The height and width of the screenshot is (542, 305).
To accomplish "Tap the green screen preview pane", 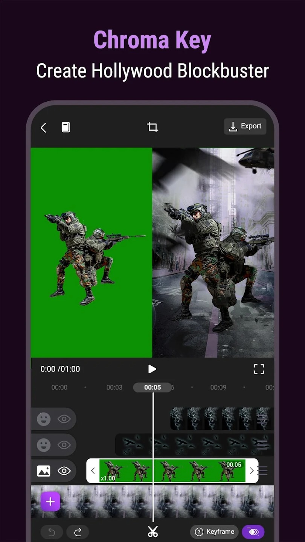I will tap(91, 253).
